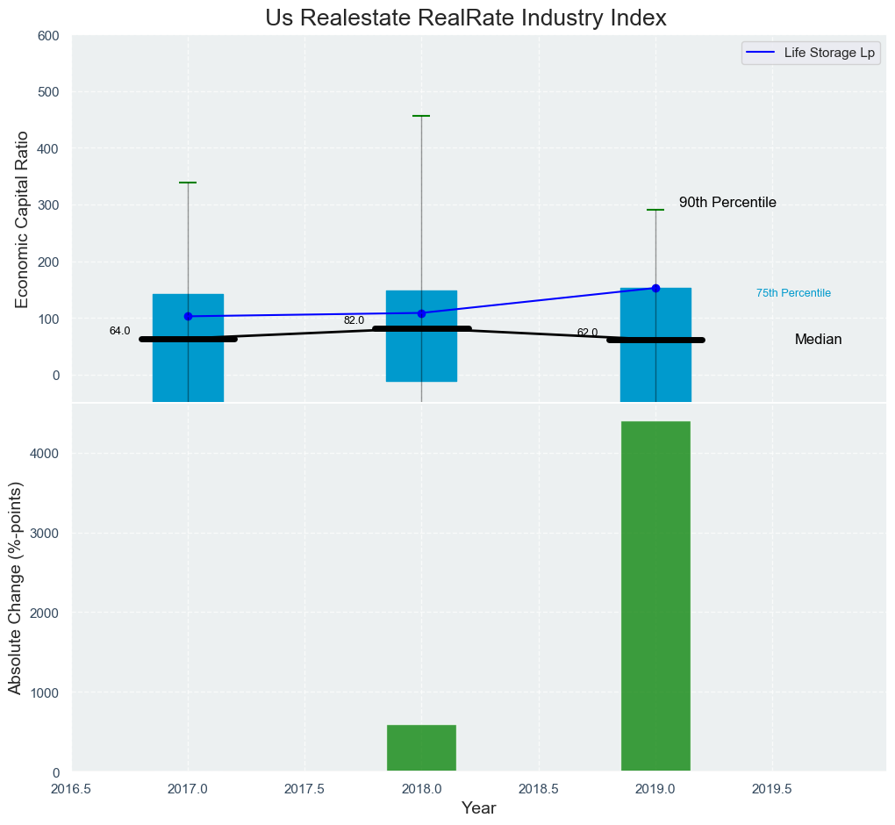Screen dimensions: 895x825
Task: Click the 82.0 median value label
Action: coord(354,320)
